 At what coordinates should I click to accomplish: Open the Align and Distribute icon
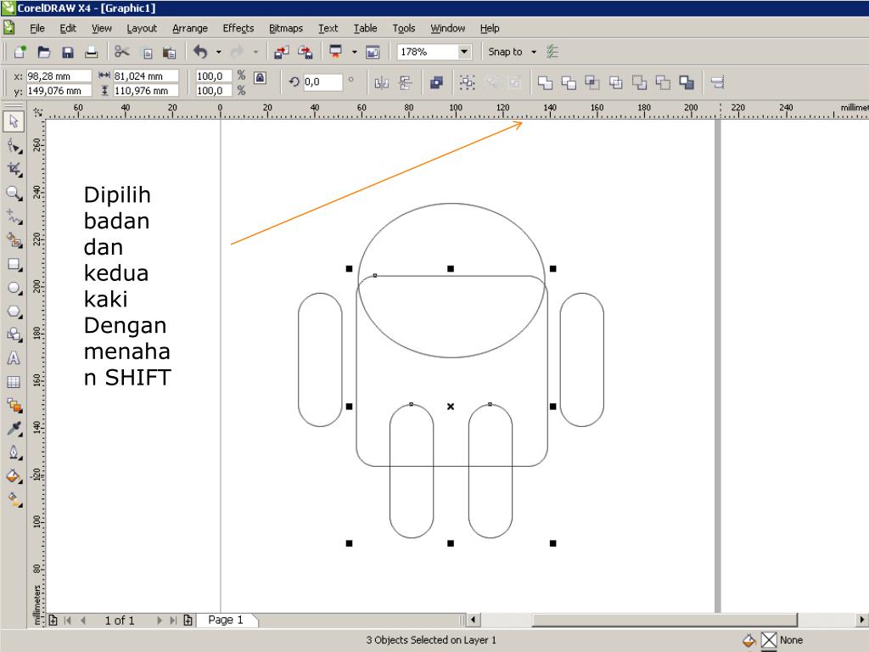click(718, 83)
